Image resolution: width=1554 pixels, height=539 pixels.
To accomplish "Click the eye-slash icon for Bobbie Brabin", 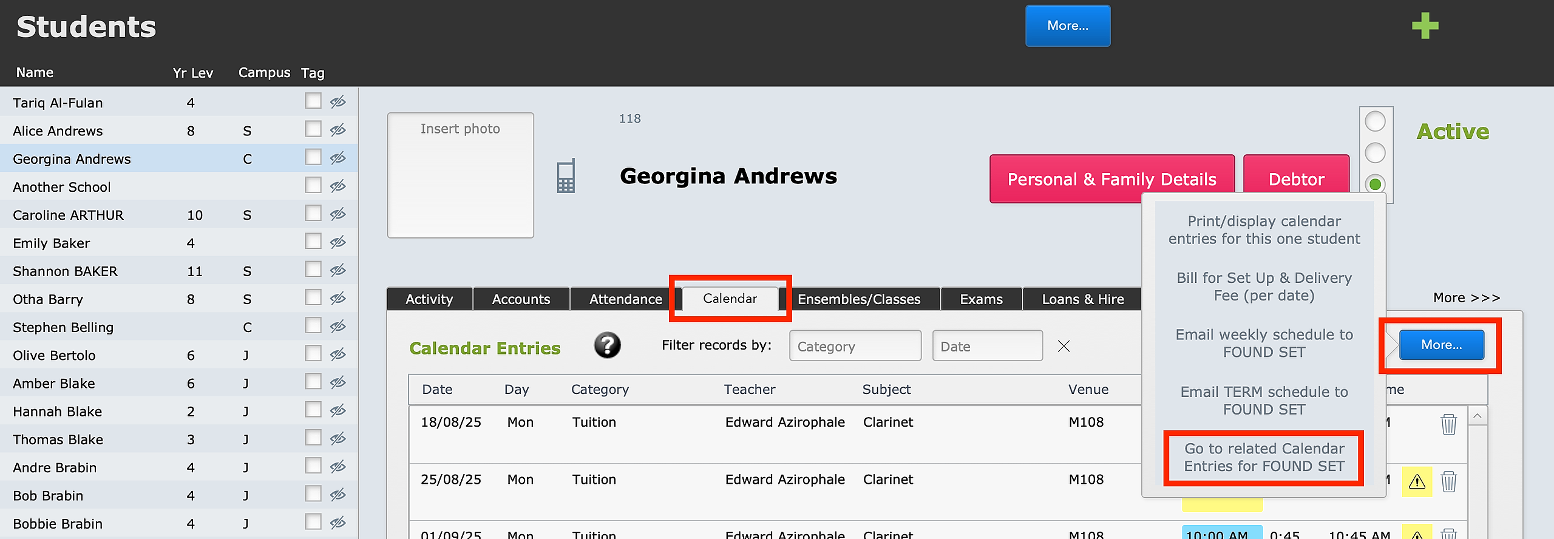I will coord(338,522).
